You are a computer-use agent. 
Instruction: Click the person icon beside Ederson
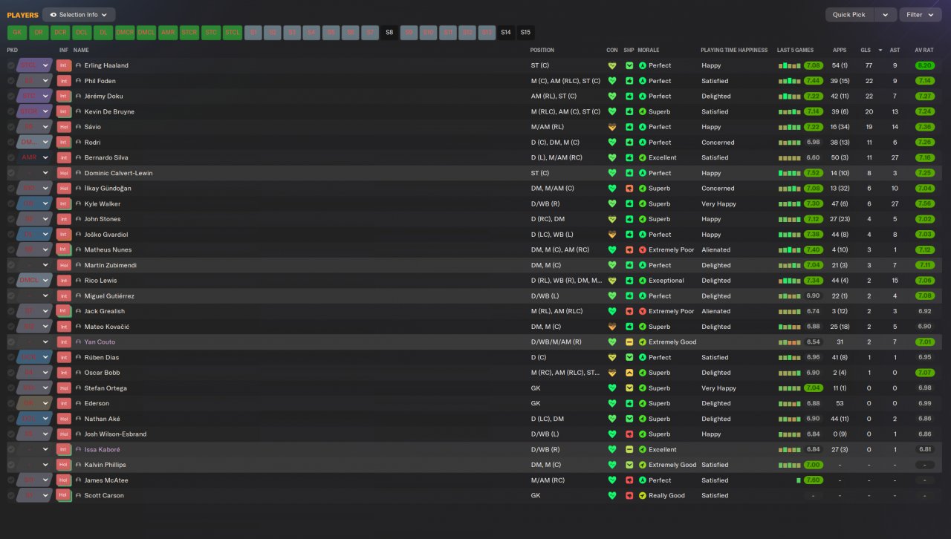coord(79,403)
